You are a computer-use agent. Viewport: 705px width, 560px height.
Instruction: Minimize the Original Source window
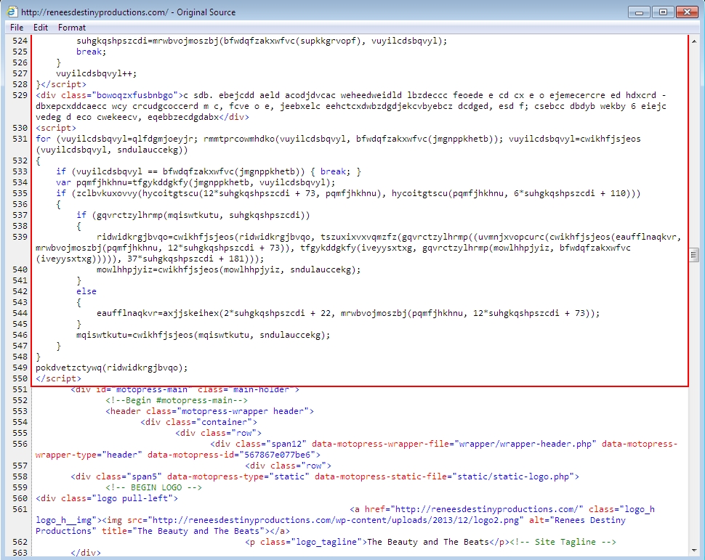640,12
